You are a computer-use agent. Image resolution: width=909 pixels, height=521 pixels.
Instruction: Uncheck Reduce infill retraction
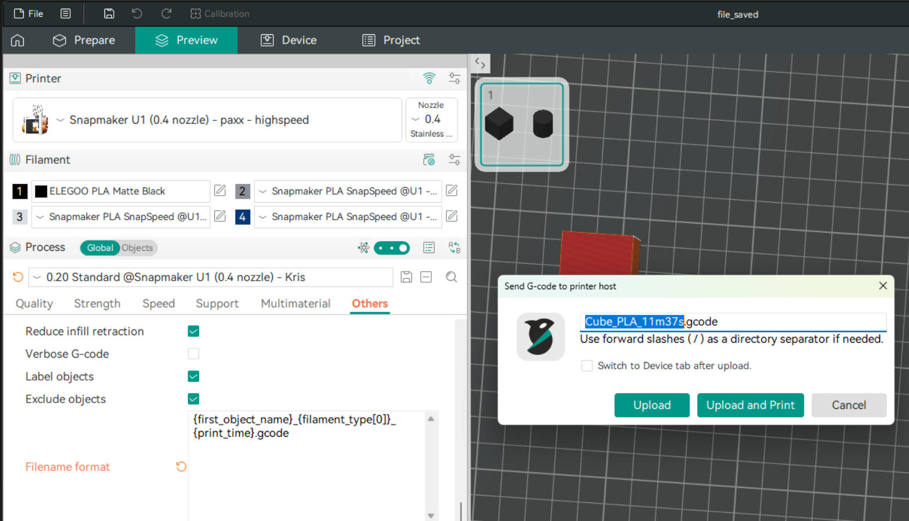pos(193,331)
